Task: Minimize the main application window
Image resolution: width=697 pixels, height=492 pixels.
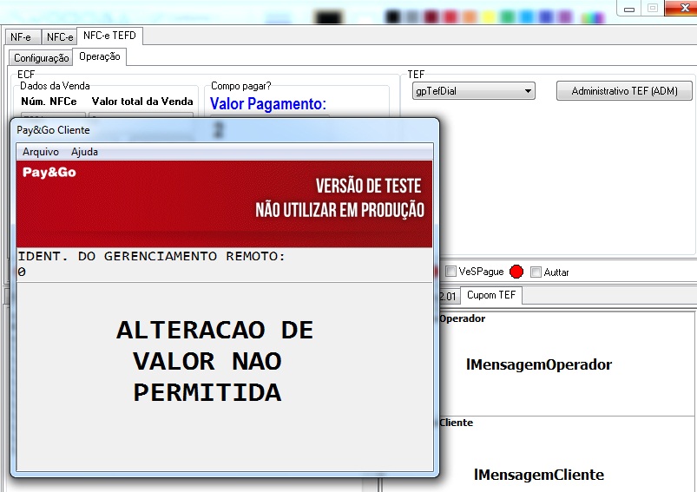Action: 629,9
